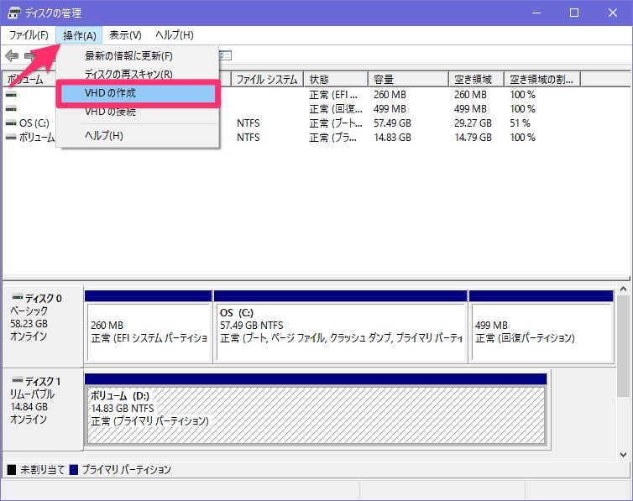Image resolution: width=633 pixels, height=501 pixels.
Task: Click the ディスク 0 disk icon
Action: (18, 297)
